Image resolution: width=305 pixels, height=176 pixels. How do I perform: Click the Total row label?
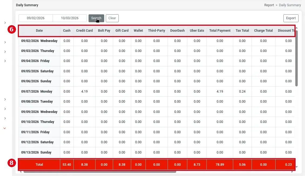39,164
